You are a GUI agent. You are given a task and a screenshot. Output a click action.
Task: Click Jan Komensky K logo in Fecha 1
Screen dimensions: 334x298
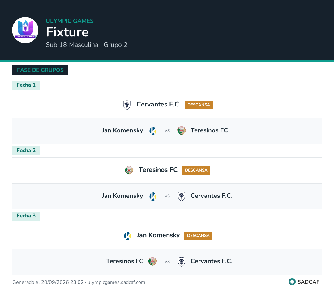click(153, 131)
